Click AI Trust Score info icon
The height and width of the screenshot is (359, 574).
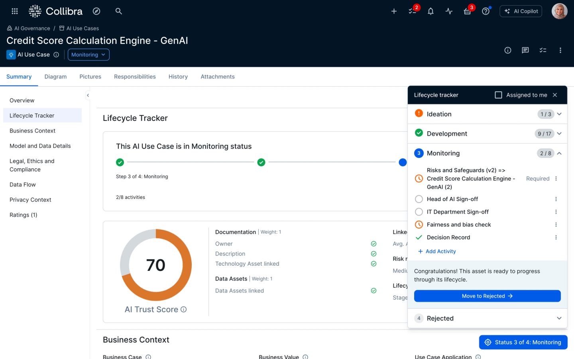coord(183,310)
